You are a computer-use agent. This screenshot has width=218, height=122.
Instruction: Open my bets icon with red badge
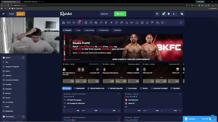coord(79,22)
